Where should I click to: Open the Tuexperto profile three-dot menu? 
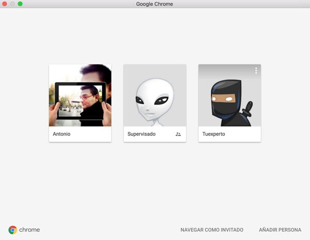click(256, 71)
